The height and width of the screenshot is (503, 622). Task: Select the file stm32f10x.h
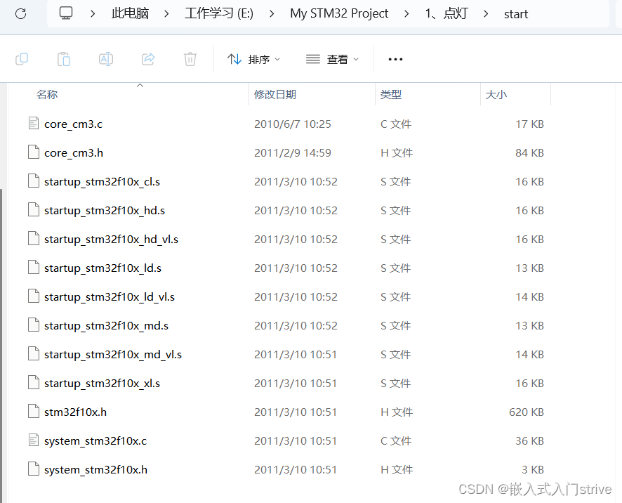coord(75,412)
